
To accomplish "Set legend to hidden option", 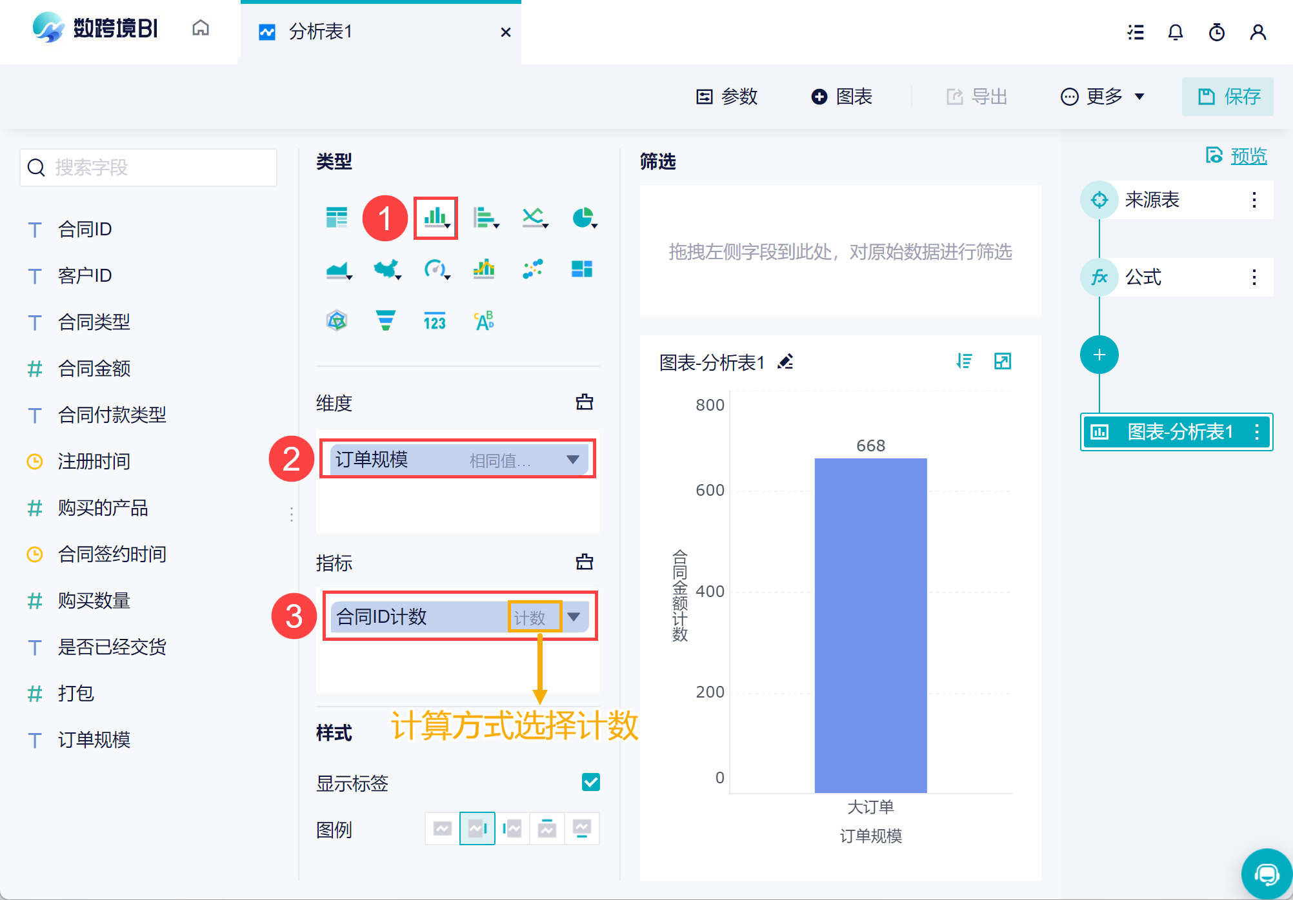I will pos(443,828).
